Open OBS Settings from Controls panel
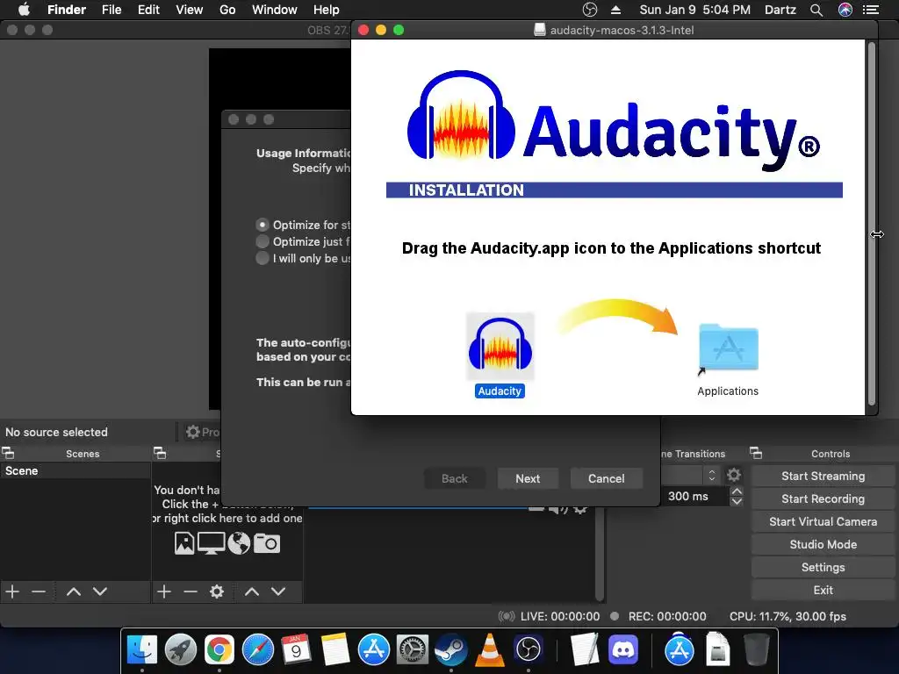The image size is (899, 674). point(823,568)
